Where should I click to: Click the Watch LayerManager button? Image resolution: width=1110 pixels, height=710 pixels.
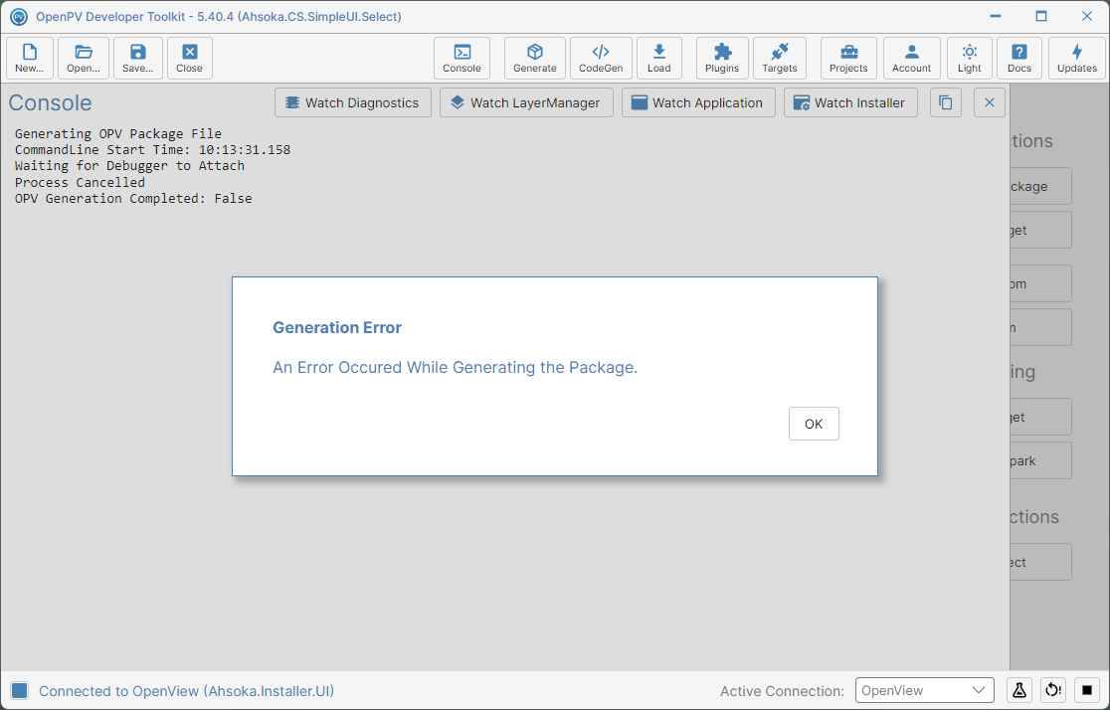point(526,102)
